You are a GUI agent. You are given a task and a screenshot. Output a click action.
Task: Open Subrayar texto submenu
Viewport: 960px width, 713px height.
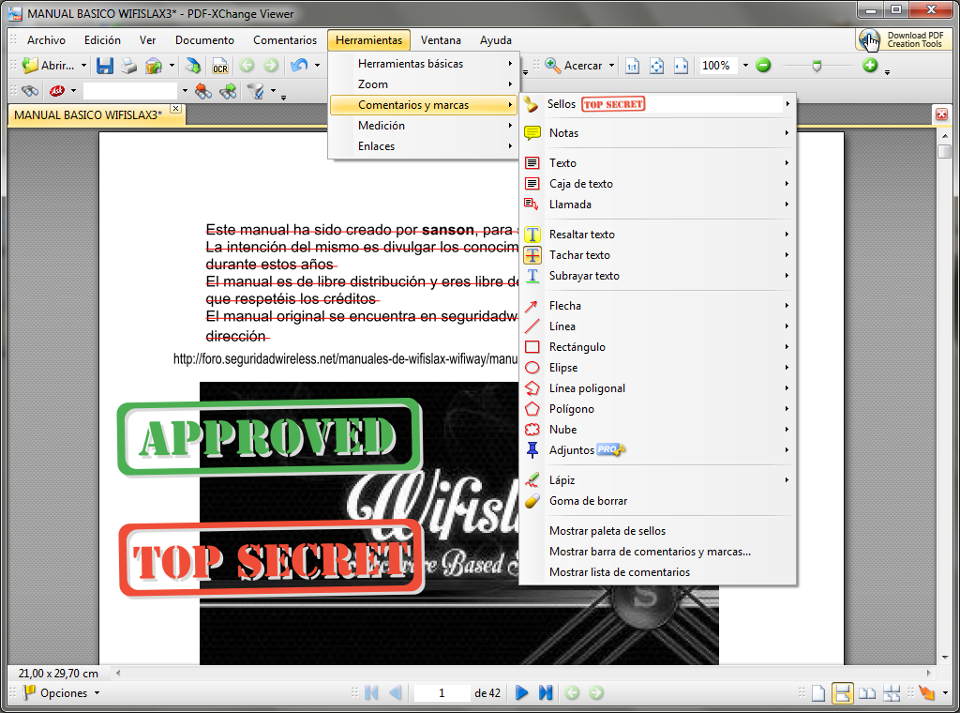point(657,276)
